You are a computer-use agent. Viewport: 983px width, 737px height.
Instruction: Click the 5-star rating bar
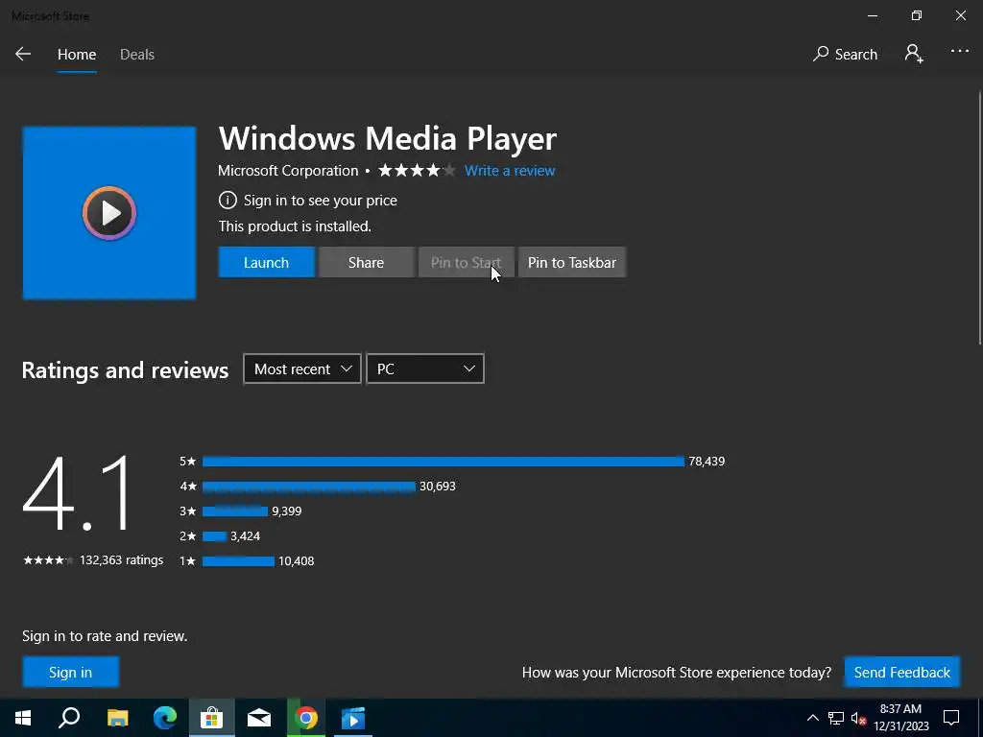point(444,462)
